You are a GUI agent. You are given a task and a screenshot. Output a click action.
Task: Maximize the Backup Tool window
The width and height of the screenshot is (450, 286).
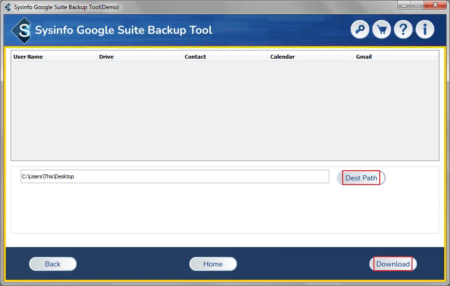[x=416, y=5]
